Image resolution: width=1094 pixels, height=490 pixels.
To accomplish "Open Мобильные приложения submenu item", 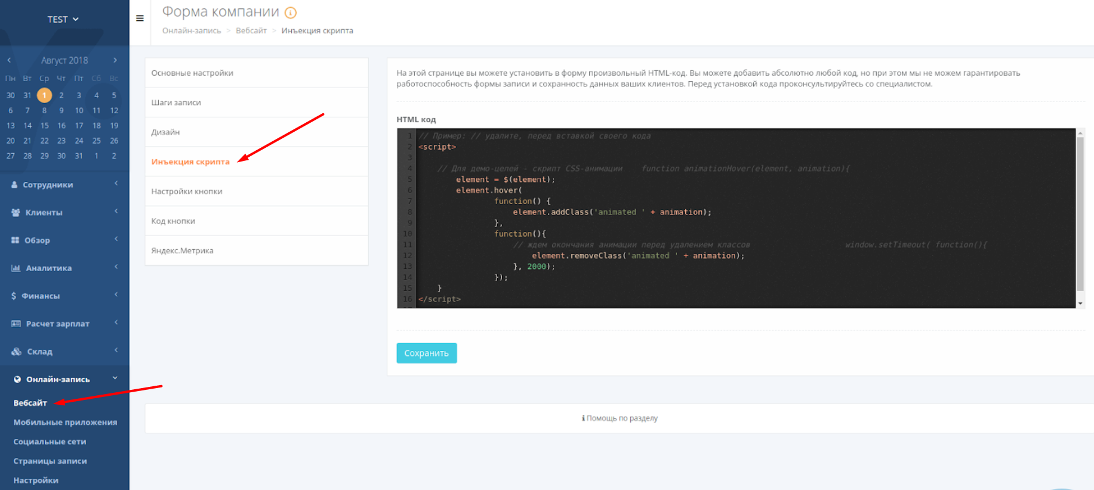I will coord(65,423).
